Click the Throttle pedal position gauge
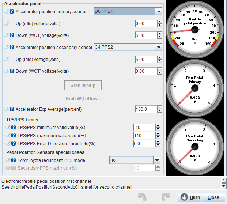227x204 pixels. pyautogui.click(x=194, y=31)
